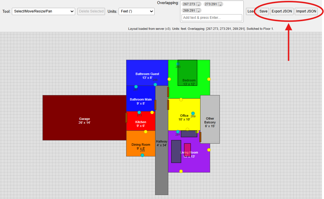The image size is (324, 199).
Task: Expand the Units dropdown showing Feet
Action: click(137, 11)
